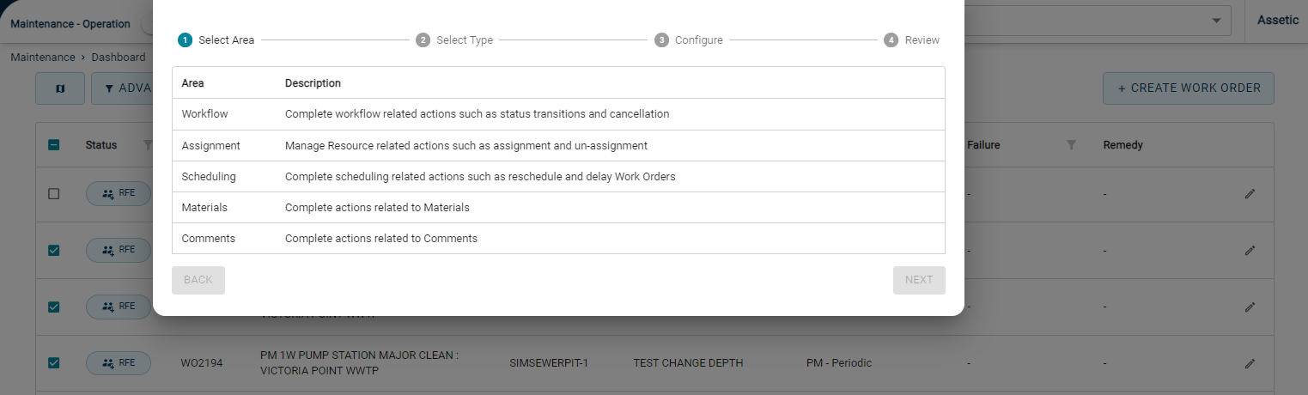Click the Create Work Order button
The width and height of the screenshot is (1308, 395).
[x=1189, y=88]
